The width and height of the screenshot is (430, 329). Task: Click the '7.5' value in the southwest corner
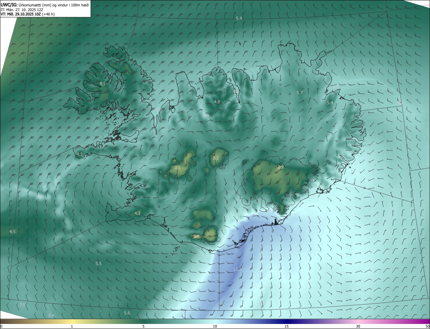point(22,305)
